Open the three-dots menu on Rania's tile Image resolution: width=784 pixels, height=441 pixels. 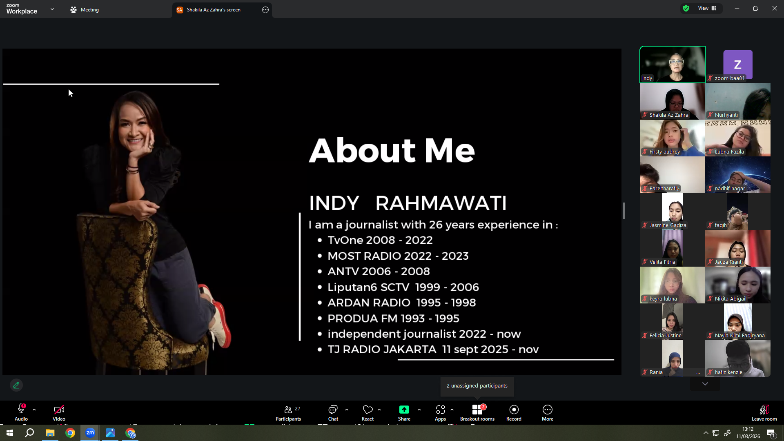coord(698,372)
